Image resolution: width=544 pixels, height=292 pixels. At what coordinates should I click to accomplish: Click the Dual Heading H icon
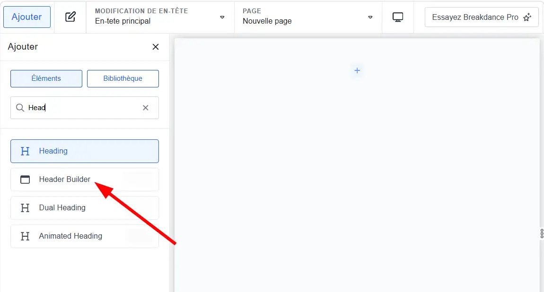[25, 208]
